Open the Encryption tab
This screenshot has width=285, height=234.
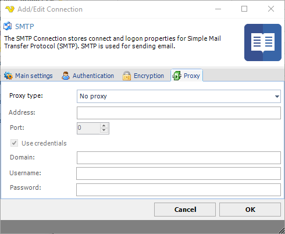coord(144,76)
